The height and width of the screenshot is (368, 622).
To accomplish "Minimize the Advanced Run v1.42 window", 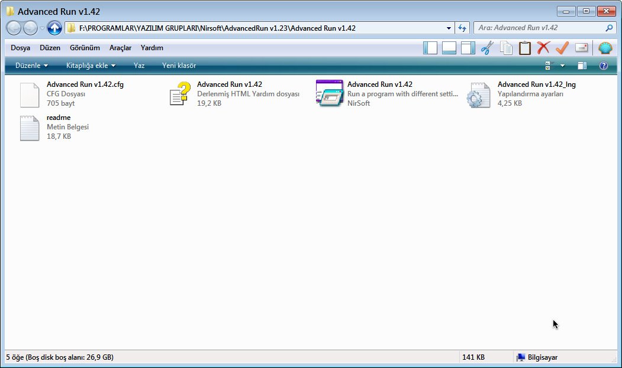I will tap(566, 11).
